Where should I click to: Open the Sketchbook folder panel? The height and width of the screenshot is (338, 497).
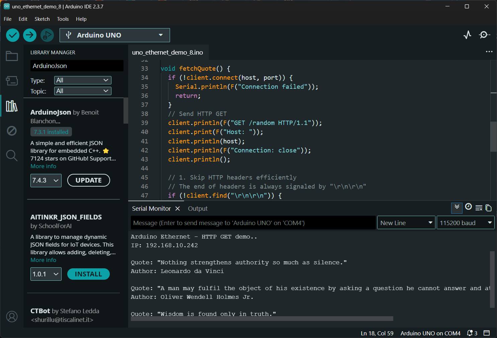12,56
